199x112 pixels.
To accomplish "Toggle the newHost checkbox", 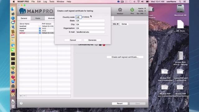I will point(40,28).
